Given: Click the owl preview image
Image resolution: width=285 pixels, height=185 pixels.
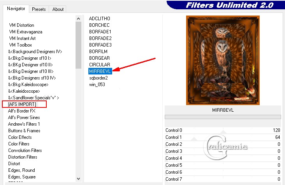Looking at the screenshot, I should [x=223, y=60].
